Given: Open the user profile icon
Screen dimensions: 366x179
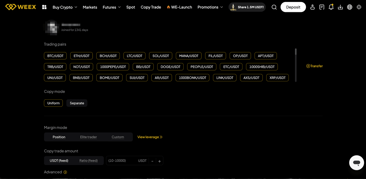Looking at the screenshot, I should coord(313,7).
